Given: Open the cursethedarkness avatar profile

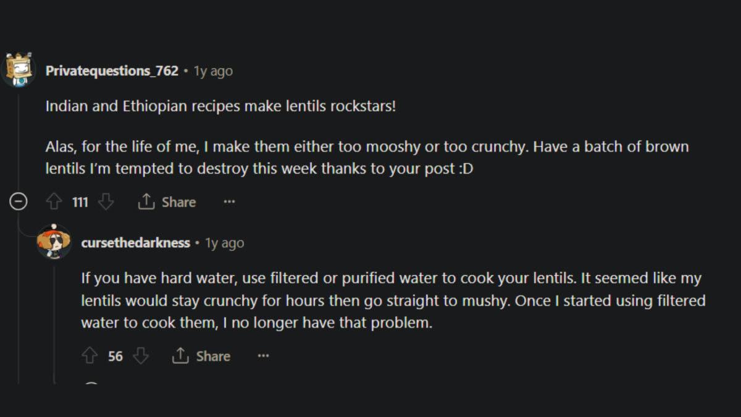Looking at the screenshot, I should point(54,242).
